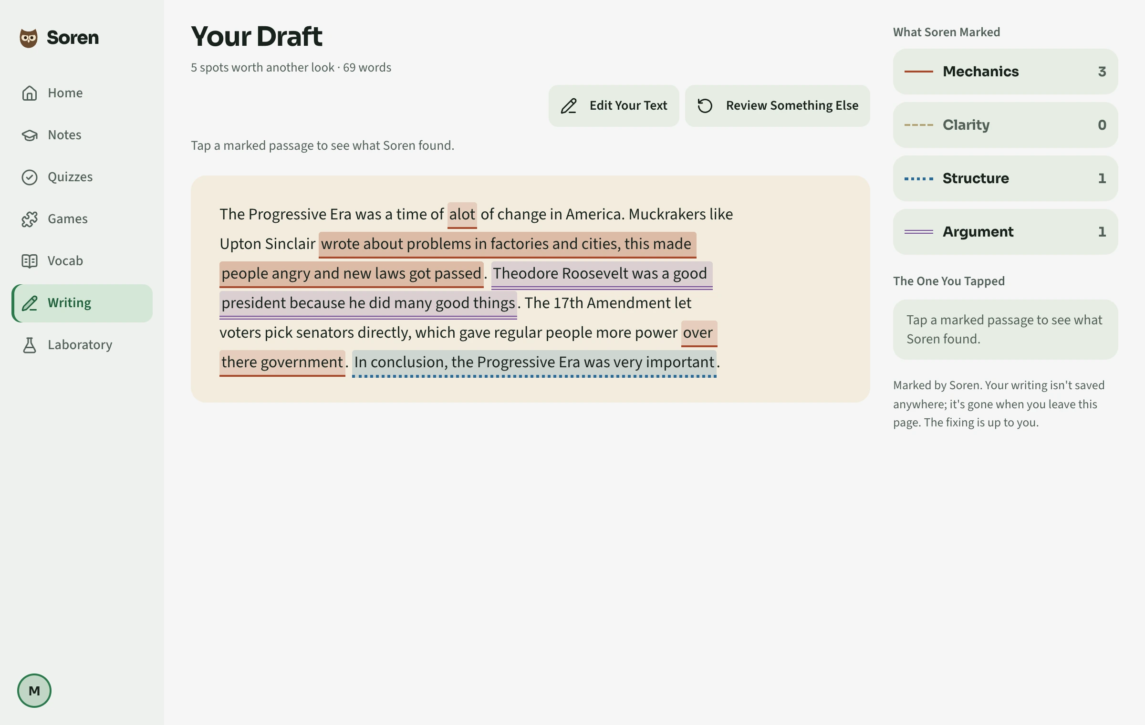Tap marked passage 'people angry and new laws got passed'
Screen dimensions: 1145x725
coord(352,274)
